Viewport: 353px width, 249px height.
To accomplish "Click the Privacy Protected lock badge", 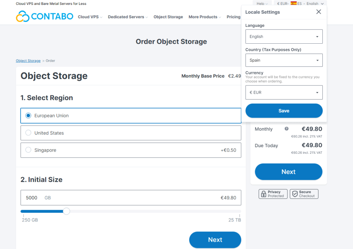I will [273, 194].
